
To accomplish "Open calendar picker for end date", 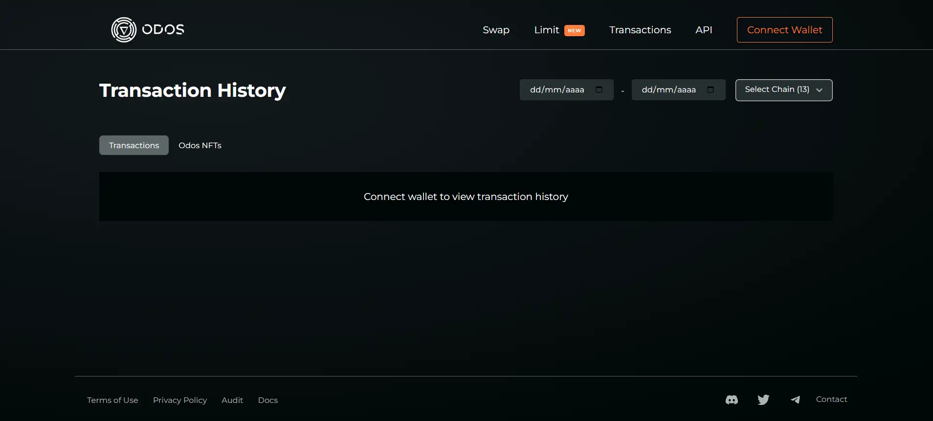I will pyautogui.click(x=711, y=89).
